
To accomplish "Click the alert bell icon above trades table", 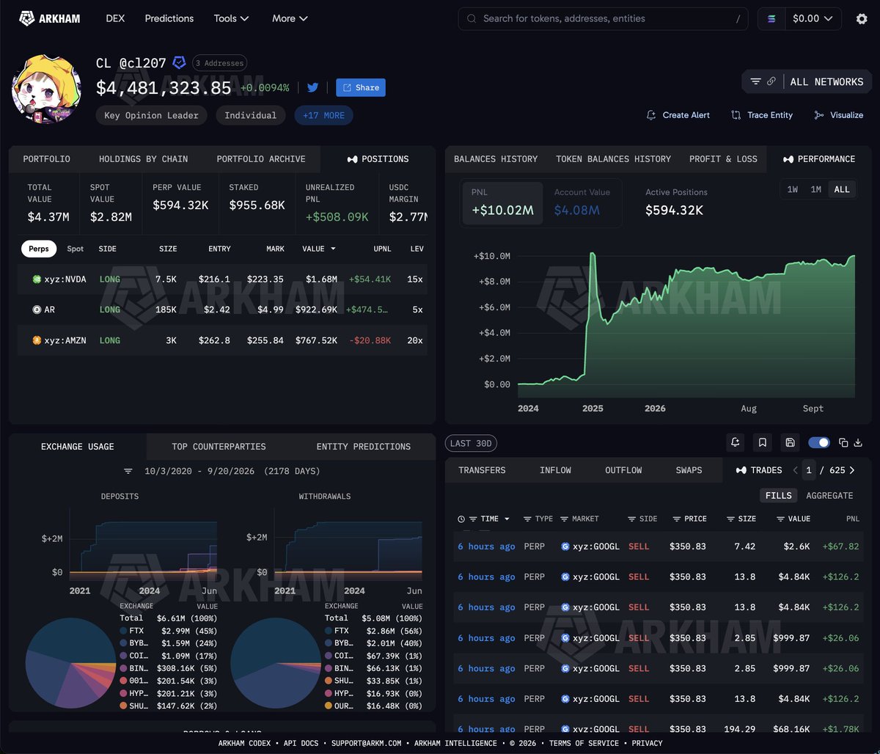I will click(735, 442).
